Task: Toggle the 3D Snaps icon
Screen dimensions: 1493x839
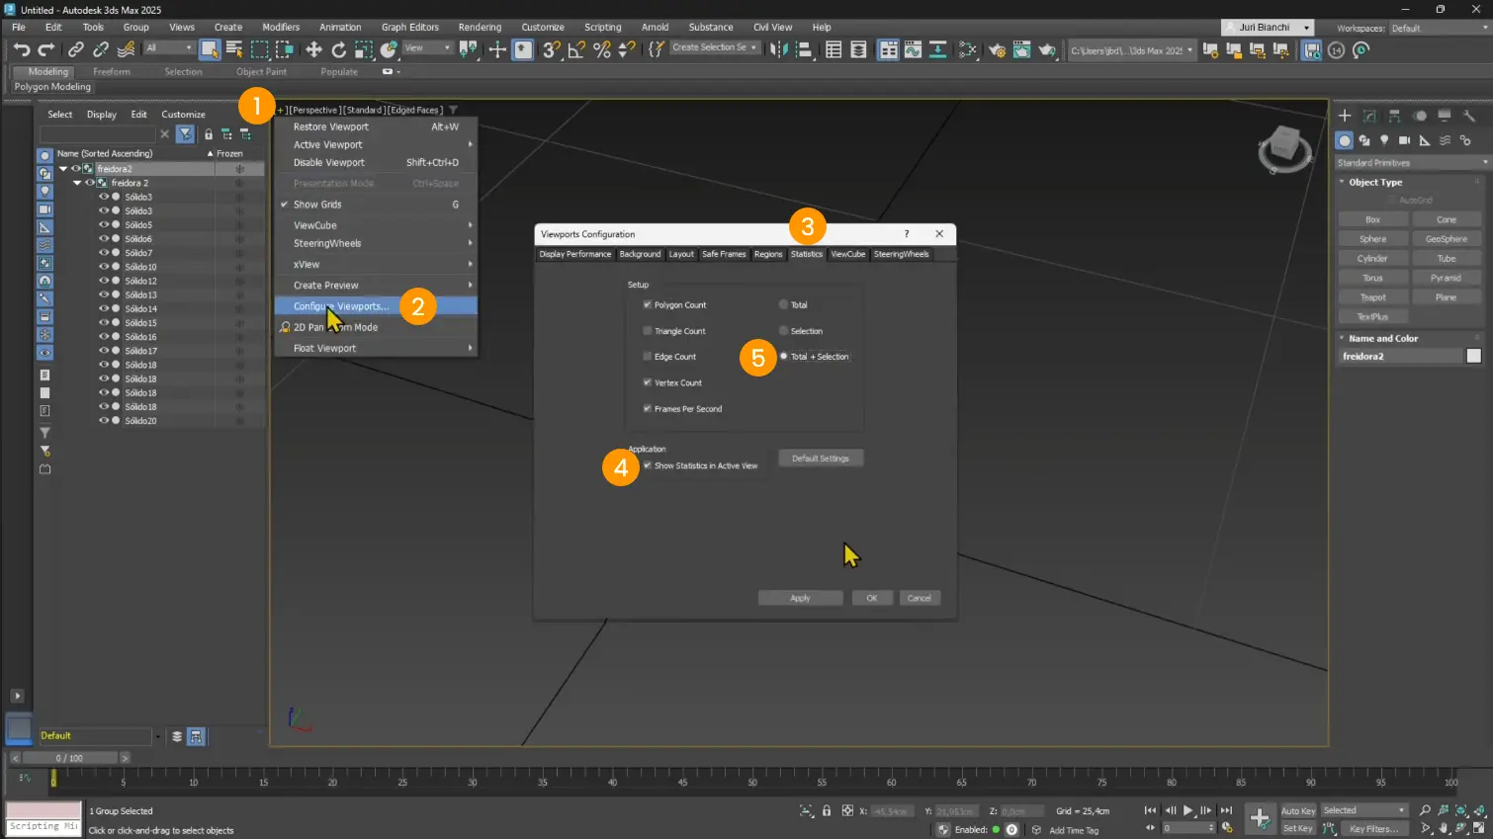Action: [552, 48]
